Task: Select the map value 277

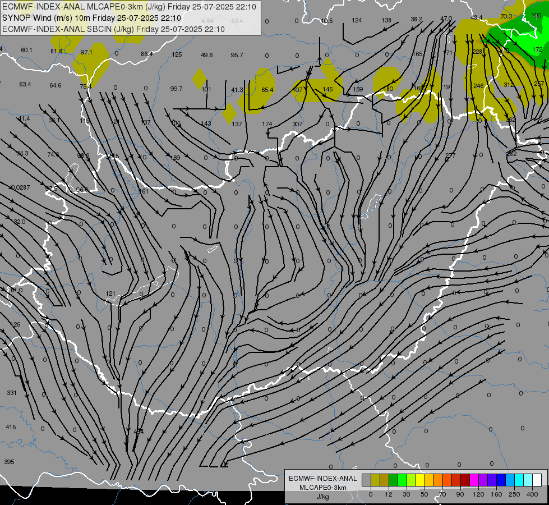Action: (x=451, y=155)
